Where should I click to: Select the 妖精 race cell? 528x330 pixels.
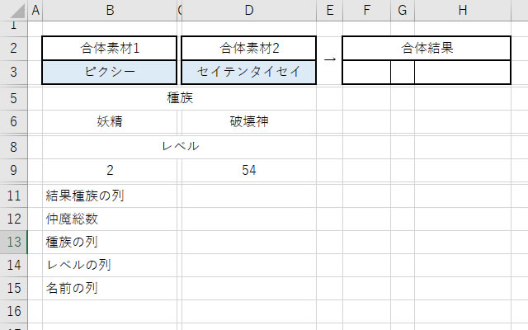click(x=110, y=121)
